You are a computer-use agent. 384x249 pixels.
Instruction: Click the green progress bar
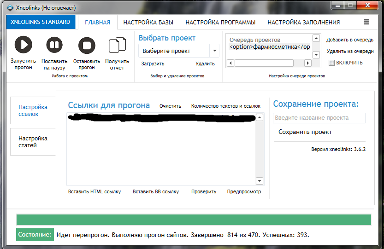pos(194,220)
